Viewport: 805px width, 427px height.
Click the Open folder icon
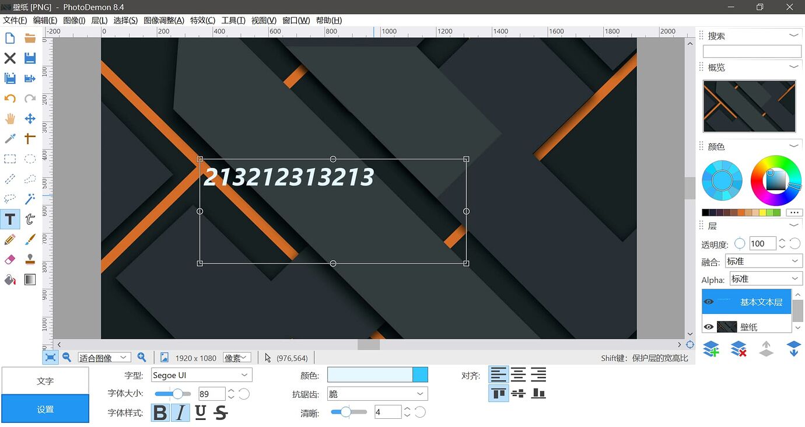(x=30, y=38)
